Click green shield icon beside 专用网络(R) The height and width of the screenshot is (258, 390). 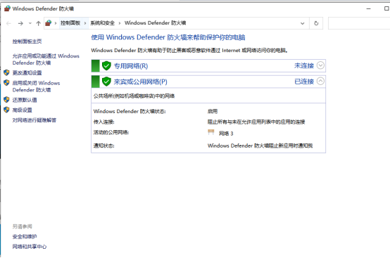click(x=106, y=66)
